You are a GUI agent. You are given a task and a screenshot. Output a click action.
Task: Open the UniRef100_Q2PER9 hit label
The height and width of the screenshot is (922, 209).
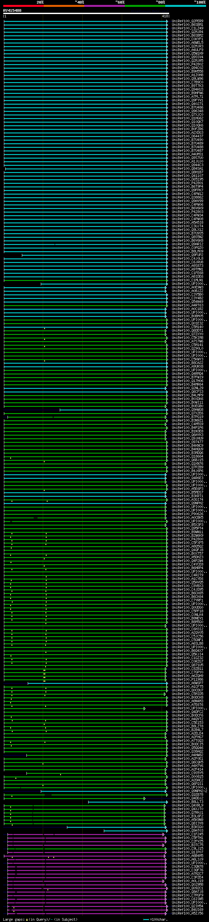[187, 21]
